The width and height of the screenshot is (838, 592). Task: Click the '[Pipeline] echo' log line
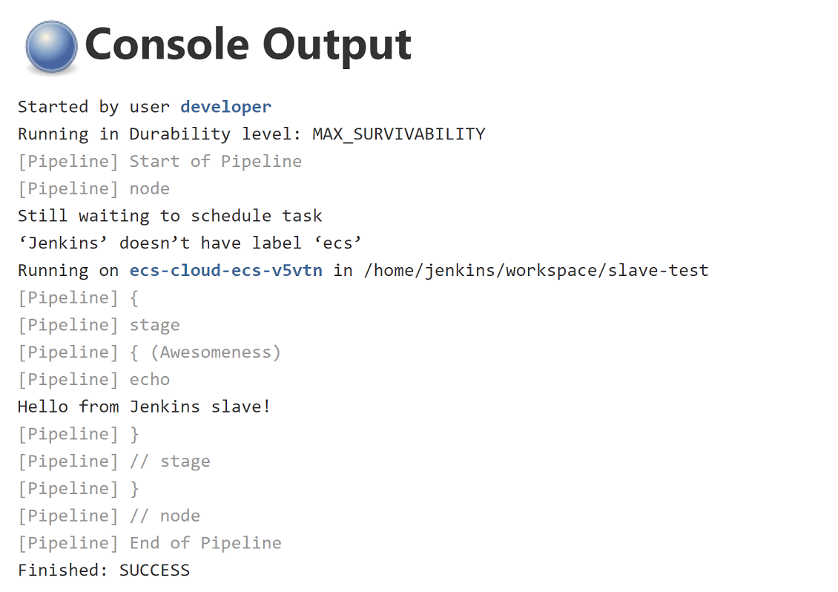[93, 379]
